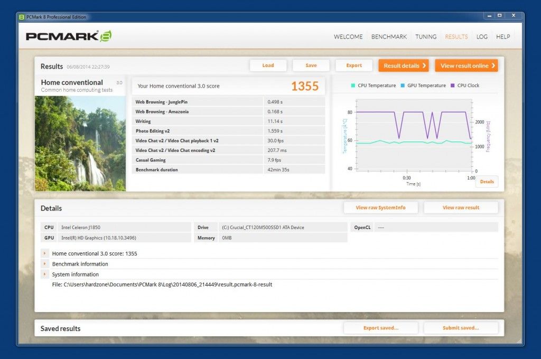Click the temperature and clock chart
The height and width of the screenshot is (359, 541).
(x=414, y=135)
